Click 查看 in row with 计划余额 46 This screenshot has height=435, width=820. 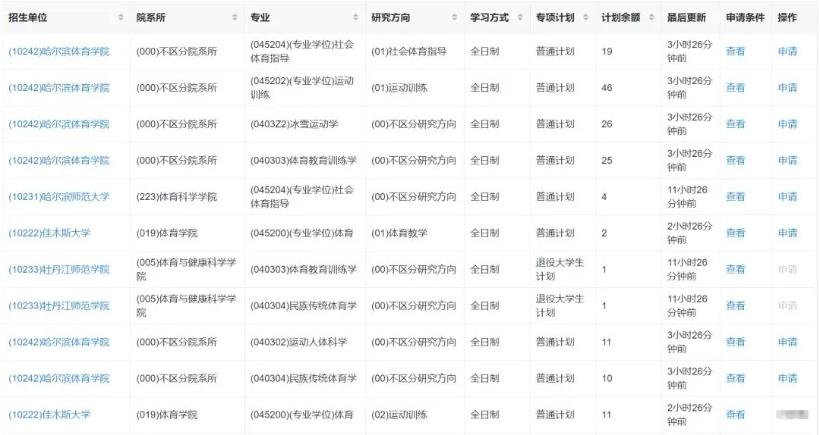(x=735, y=88)
